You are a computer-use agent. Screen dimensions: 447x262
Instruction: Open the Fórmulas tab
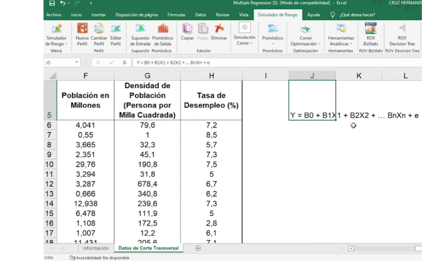coord(176,15)
